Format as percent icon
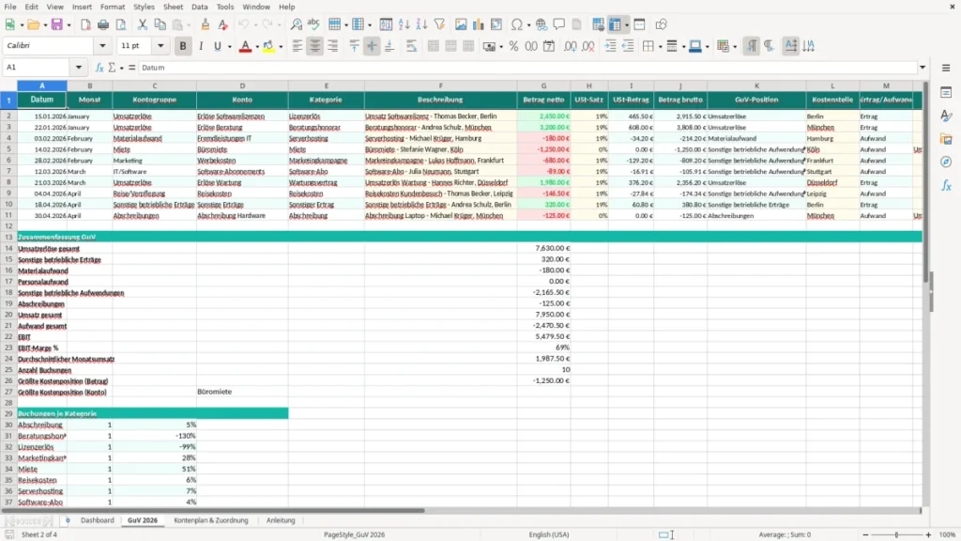Screen dimensions: 961x541 click(513, 46)
